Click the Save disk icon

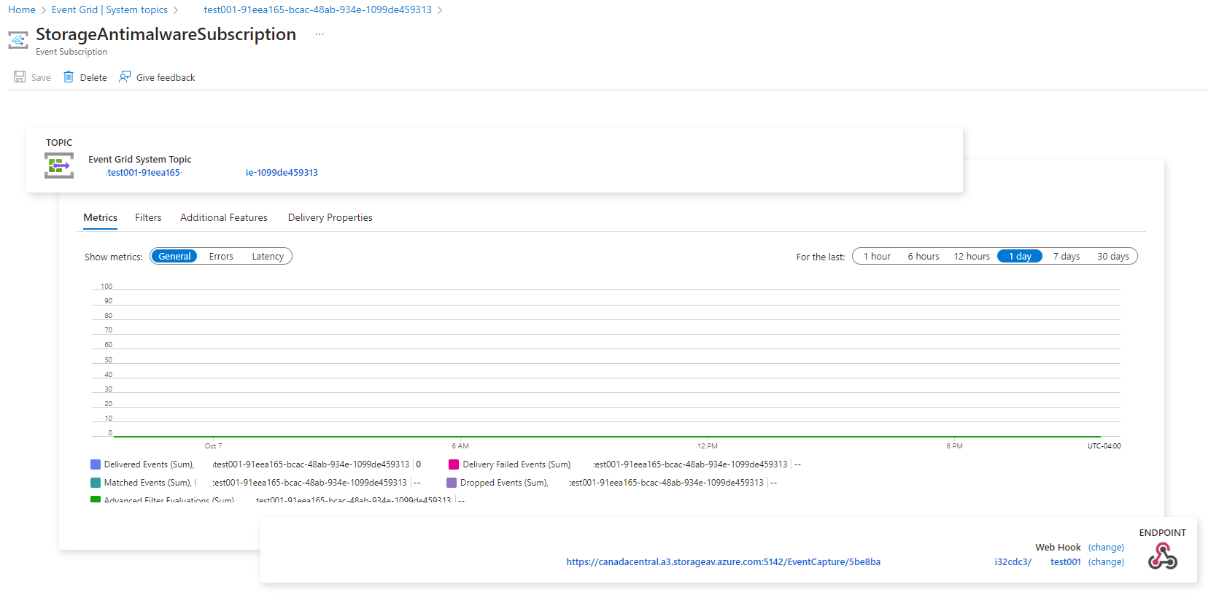pos(20,77)
